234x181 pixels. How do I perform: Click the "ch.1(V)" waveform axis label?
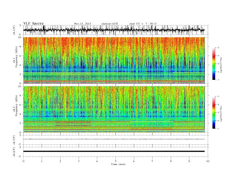(14, 30)
